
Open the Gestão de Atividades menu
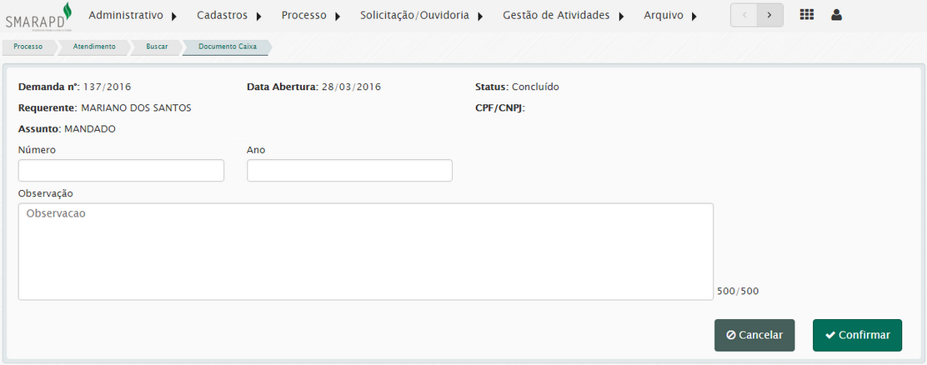point(556,15)
